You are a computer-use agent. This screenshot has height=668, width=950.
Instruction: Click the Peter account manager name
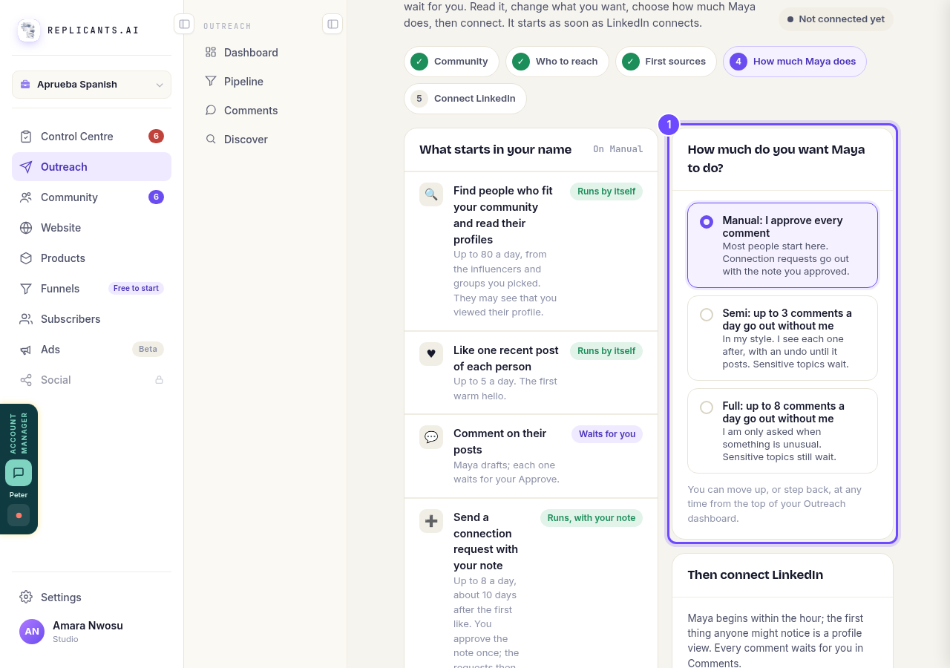19,495
